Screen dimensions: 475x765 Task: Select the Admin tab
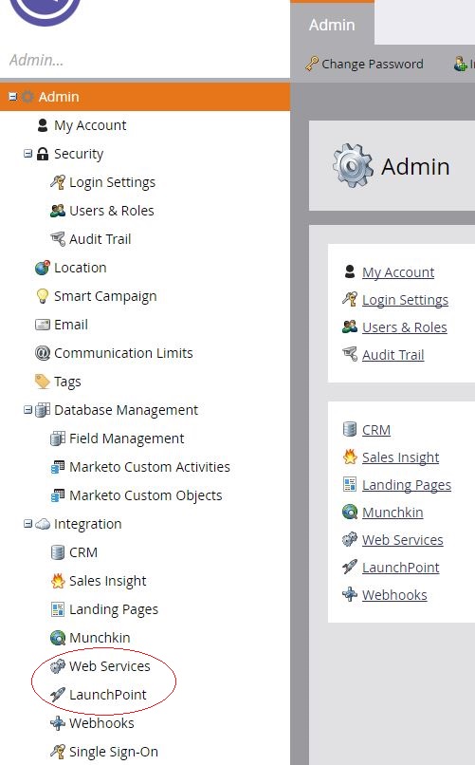[x=332, y=25]
